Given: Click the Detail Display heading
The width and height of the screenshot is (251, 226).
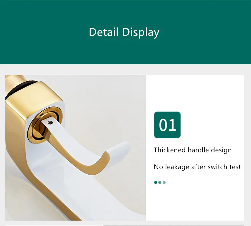Looking at the screenshot, I should 124,32.
